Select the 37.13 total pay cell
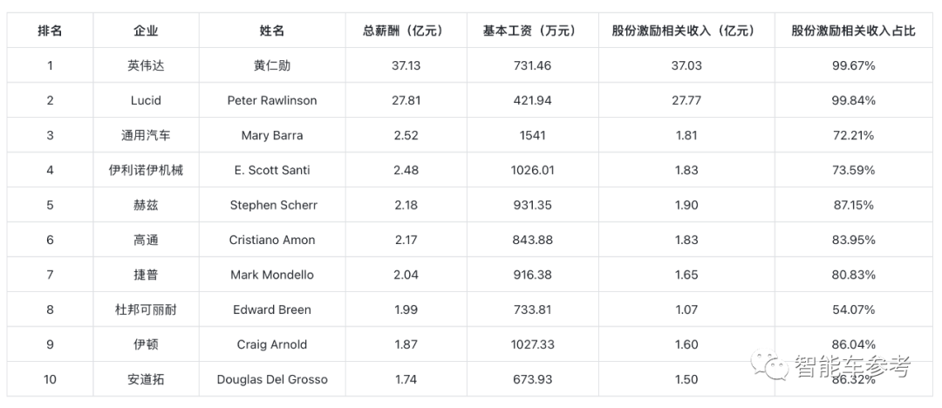The image size is (942, 408). tap(406, 65)
